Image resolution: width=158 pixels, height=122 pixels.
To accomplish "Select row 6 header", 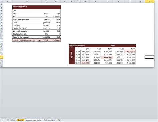I will pyautogui.click(x=1, y=20).
